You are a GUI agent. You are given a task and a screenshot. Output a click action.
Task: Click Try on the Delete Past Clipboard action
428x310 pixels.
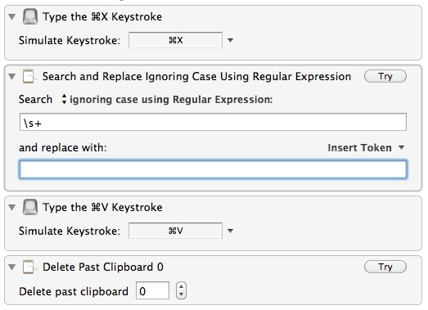[x=385, y=267]
